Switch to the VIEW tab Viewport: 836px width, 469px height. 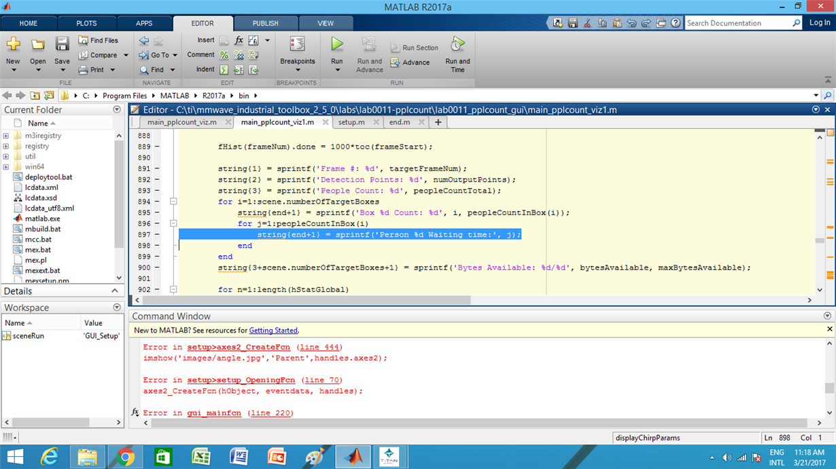[x=326, y=23]
